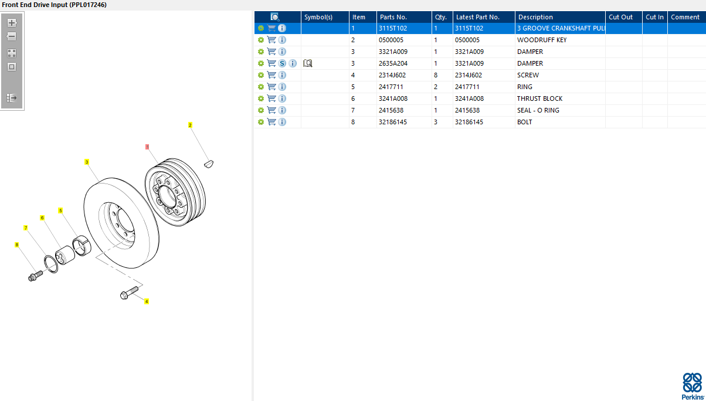Select part number 2635A204 cell
Image resolution: width=706 pixels, height=401 pixels.
404,63
